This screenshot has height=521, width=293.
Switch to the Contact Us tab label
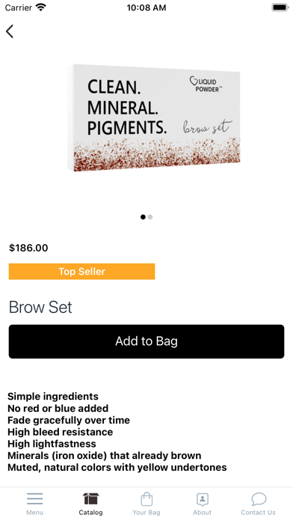coord(258,512)
